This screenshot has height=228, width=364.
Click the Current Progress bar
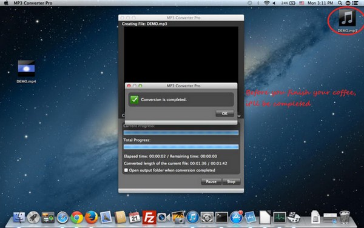[x=181, y=133]
